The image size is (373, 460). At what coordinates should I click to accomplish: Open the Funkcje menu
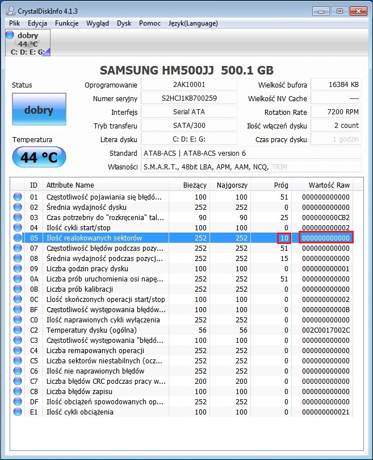[66, 23]
